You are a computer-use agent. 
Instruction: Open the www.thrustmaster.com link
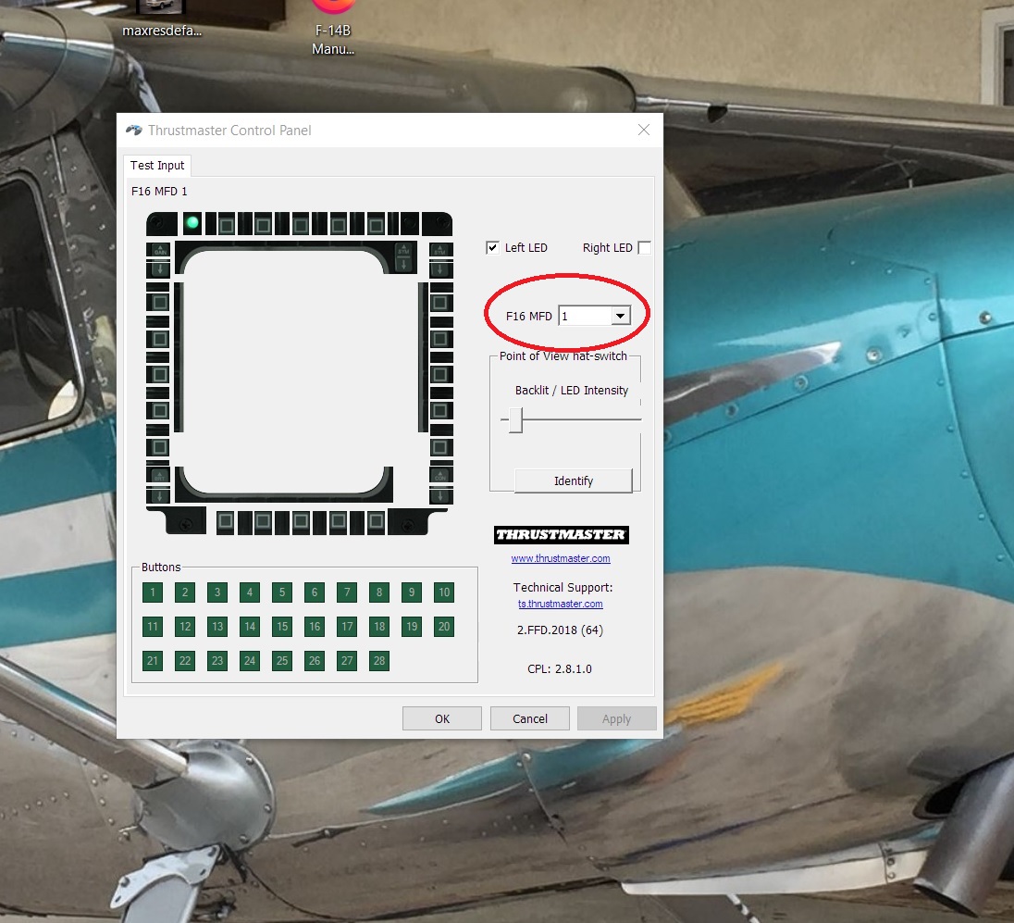561,558
